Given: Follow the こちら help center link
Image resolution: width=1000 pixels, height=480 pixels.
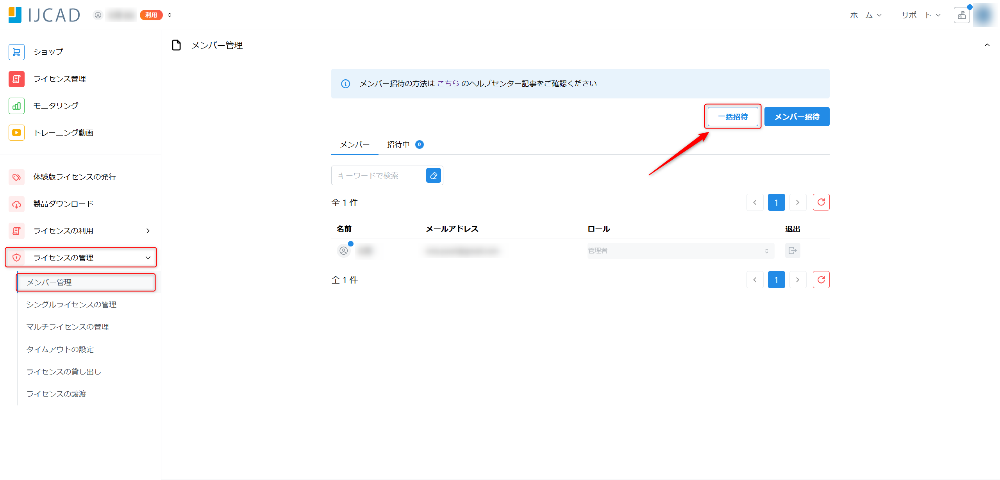Looking at the screenshot, I should (x=448, y=84).
